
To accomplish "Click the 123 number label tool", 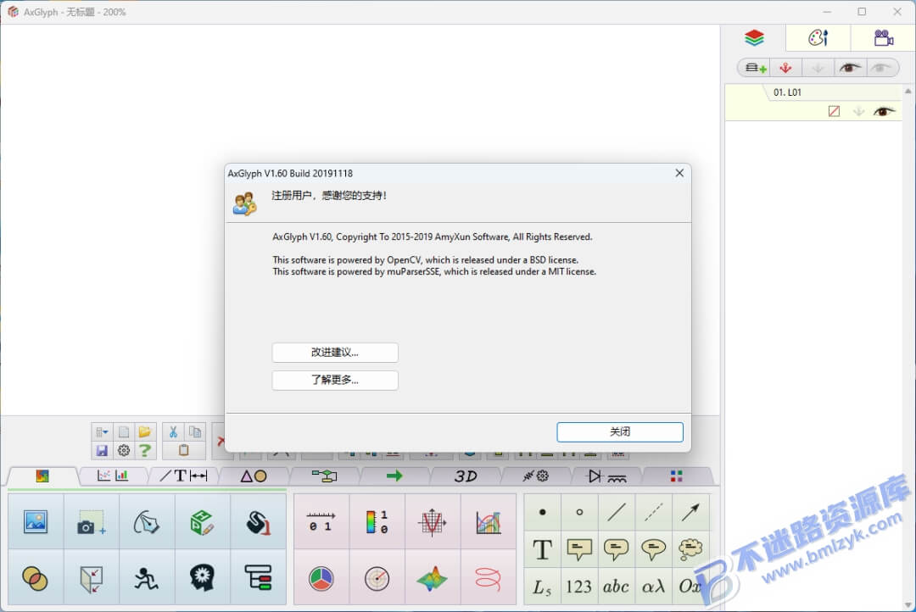I will pyautogui.click(x=579, y=587).
